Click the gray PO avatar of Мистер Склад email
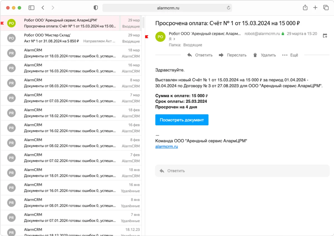The height and width of the screenshot is (236, 334). click(11, 38)
